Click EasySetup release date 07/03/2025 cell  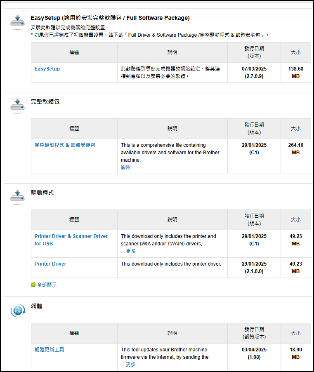point(254,73)
